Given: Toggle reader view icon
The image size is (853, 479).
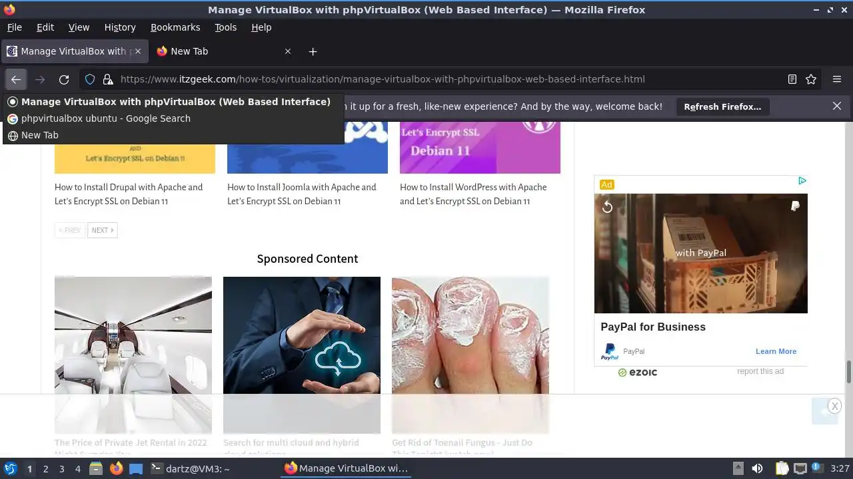Looking at the screenshot, I should pyautogui.click(x=792, y=79).
